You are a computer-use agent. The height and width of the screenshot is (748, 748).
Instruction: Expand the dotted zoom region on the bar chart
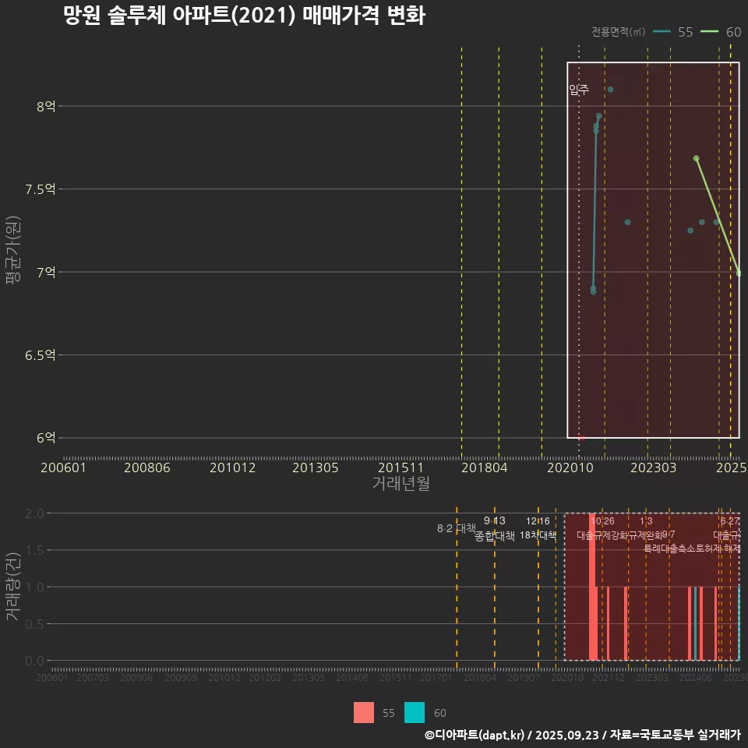651,585
